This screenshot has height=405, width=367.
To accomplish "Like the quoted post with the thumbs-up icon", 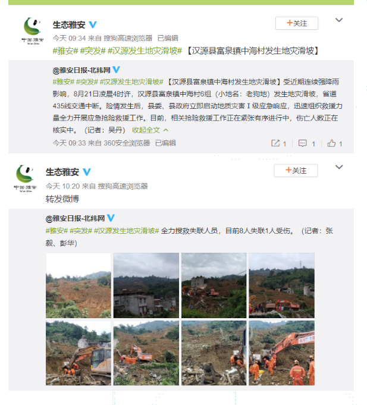I will pyautogui.click(x=331, y=143).
